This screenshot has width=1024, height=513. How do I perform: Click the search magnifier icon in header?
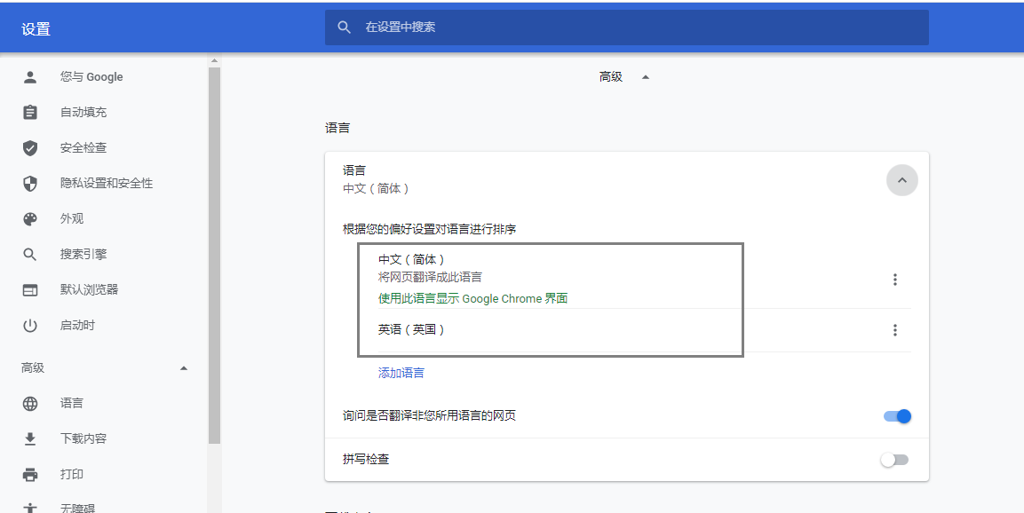click(345, 28)
